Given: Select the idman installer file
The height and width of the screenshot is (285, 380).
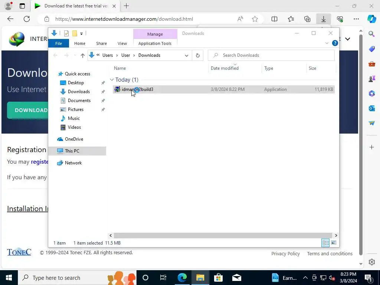Looking at the screenshot, I should coord(223,89).
